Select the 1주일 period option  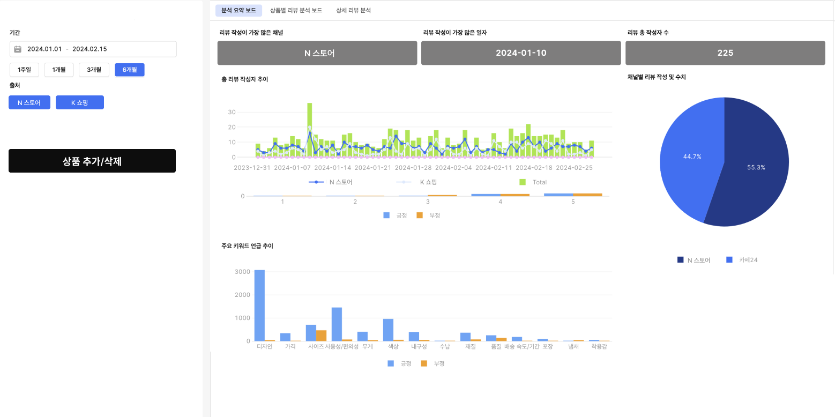[24, 70]
